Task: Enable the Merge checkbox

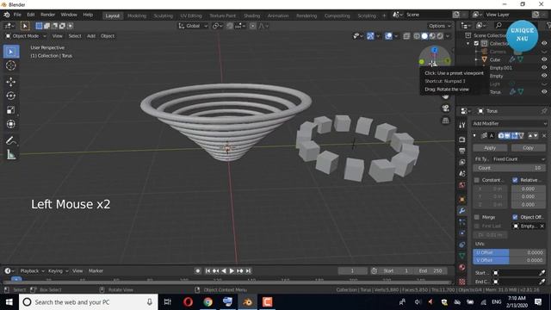Action: (x=477, y=217)
